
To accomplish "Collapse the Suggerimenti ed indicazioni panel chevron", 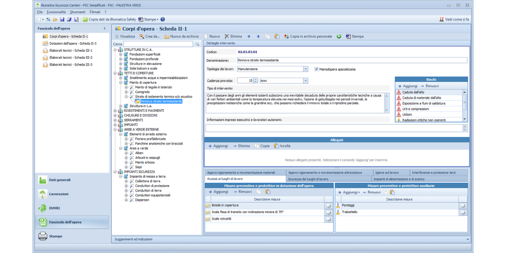I will (x=467, y=239).
